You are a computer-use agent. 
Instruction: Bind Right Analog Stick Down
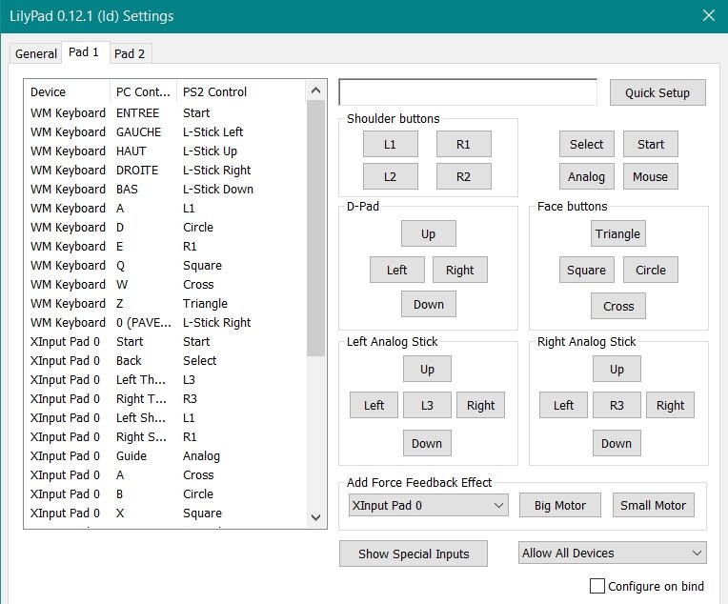[x=617, y=443]
